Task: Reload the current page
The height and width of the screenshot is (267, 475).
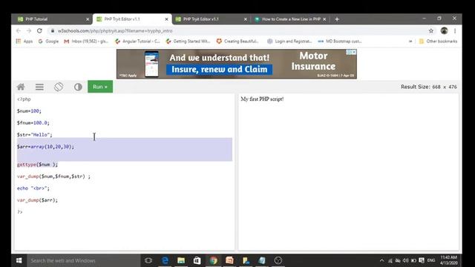Action: [39, 31]
